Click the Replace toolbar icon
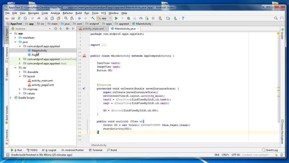Screen dimensions: 289x163 pos(72,18)
